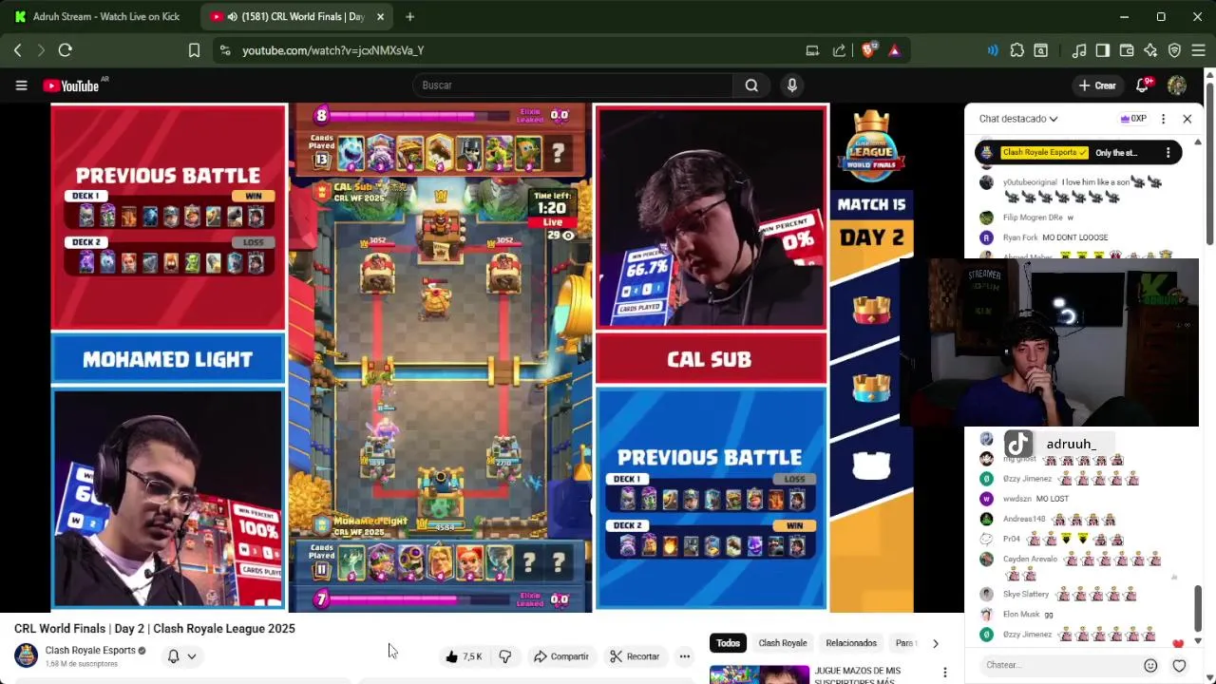This screenshot has width=1216, height=684.
Task: Click chat author Elon Musk
Action: [x=1021, y=615]
